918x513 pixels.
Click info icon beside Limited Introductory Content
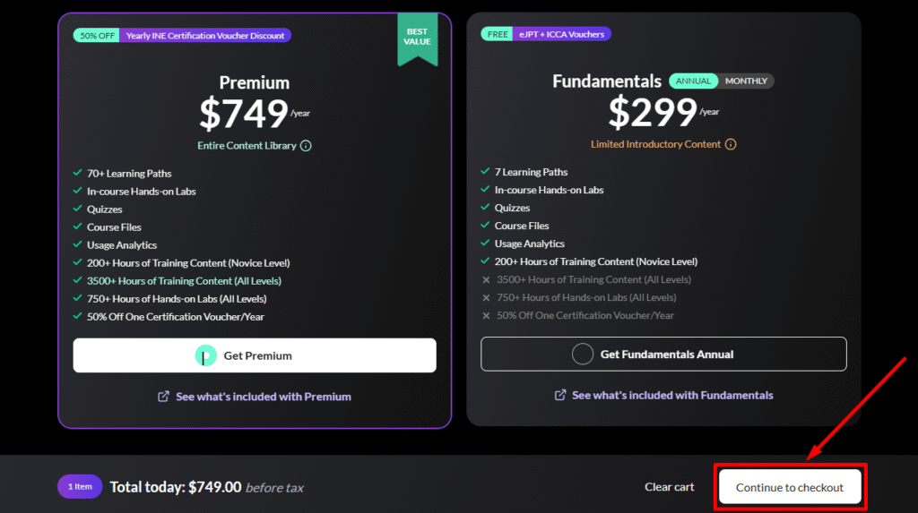tap(731, 144)
